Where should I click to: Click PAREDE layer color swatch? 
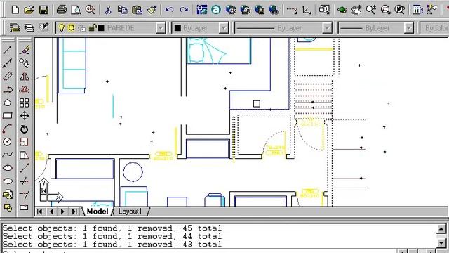101,28
